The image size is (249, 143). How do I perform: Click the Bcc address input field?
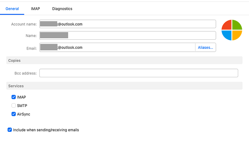click(139, 73)
